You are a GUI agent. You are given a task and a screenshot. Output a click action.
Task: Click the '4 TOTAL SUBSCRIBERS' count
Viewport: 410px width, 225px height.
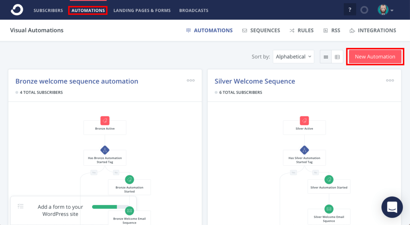41,92
